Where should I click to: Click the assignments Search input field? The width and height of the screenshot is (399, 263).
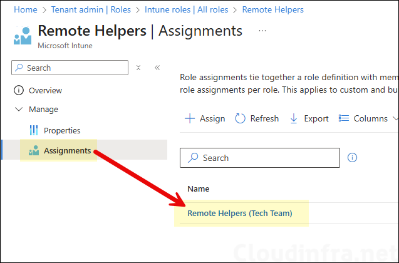(x=266, y=158)
